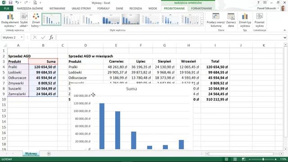Click vertical scrollbar down arrow
Screen dimensions: 288x162
click(285, 149)
